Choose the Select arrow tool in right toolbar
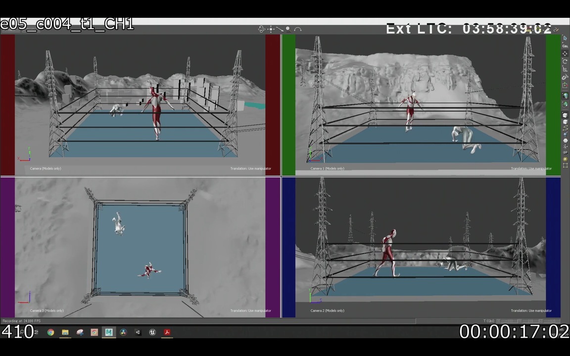The height and width of the screenshot is (356, 570). [565, 38]
